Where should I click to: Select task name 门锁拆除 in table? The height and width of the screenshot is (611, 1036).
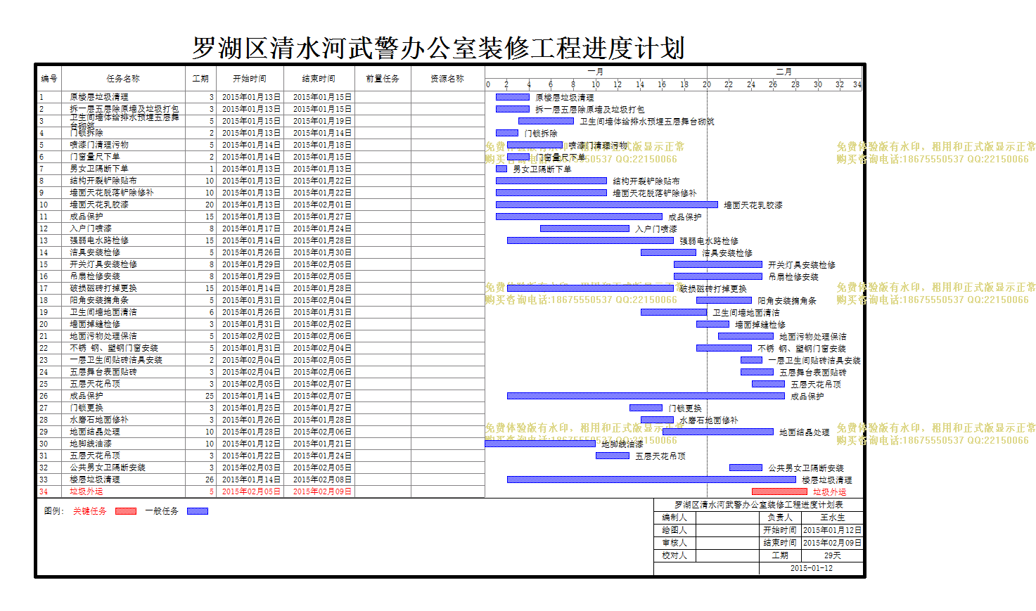pos(86,133)
